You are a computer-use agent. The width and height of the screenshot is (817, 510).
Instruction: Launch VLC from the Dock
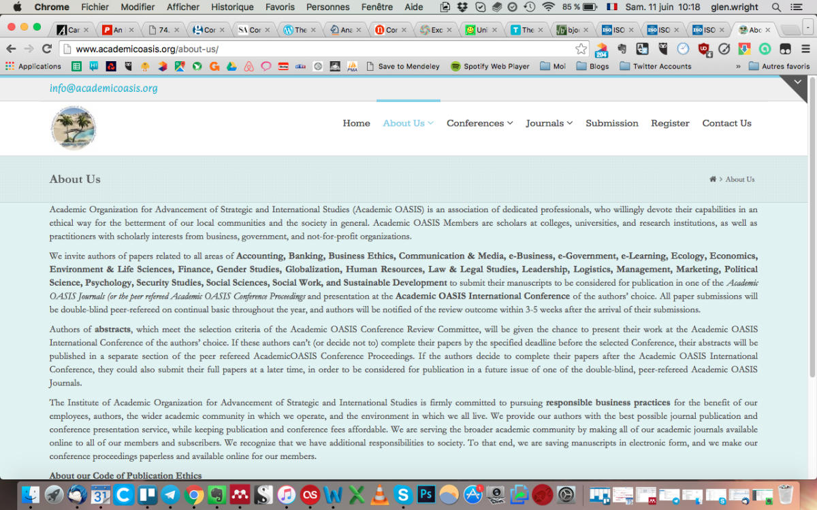pos(379,494)
